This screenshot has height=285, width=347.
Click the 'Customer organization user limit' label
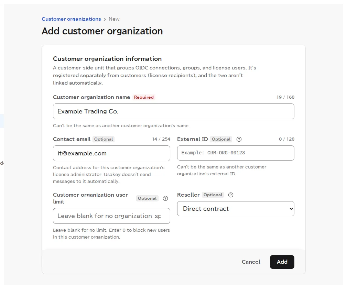point(90,198)
